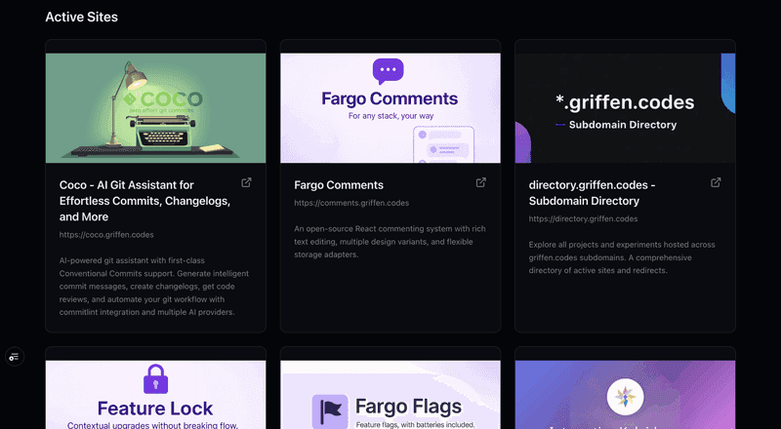Open the directory.griffen.codes - Subdomain Directory title
This screenshot has height=429, width=781.
coord(592,193)
